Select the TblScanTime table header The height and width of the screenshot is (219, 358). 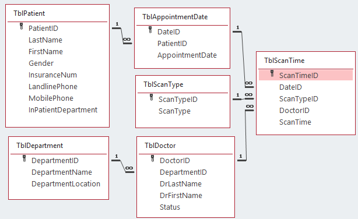306,61
